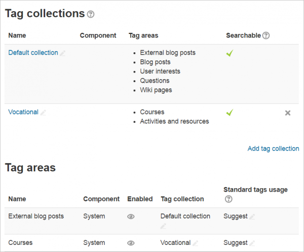Viewport: 304px width, 252px height.
Task: Edit Suggest setting in Courses row
Action: 252,243
